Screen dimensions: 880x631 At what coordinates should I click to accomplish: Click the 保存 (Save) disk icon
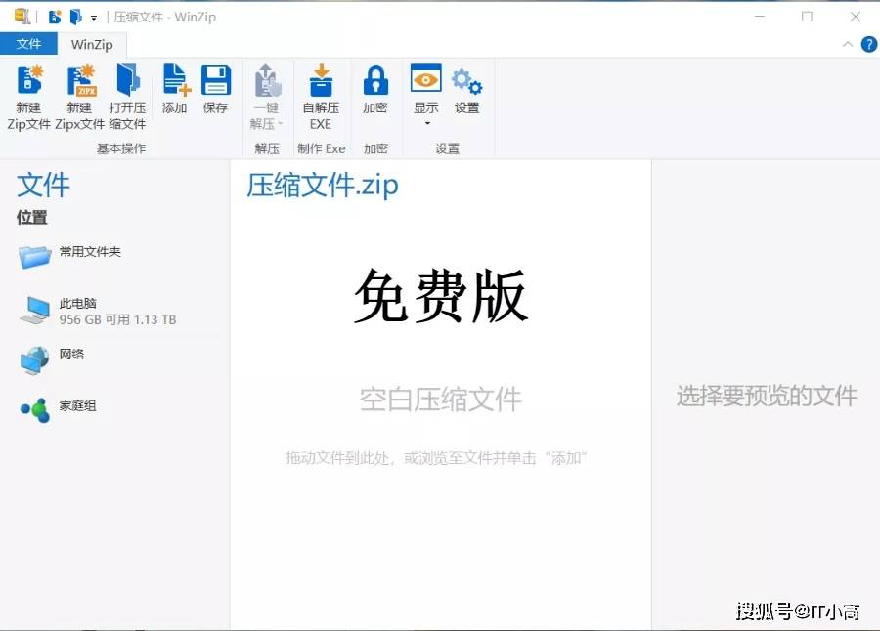(215, 88)
